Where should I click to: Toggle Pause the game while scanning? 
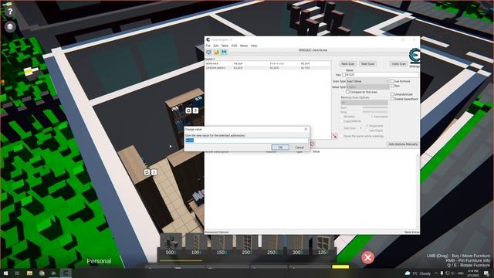[342, 136]
